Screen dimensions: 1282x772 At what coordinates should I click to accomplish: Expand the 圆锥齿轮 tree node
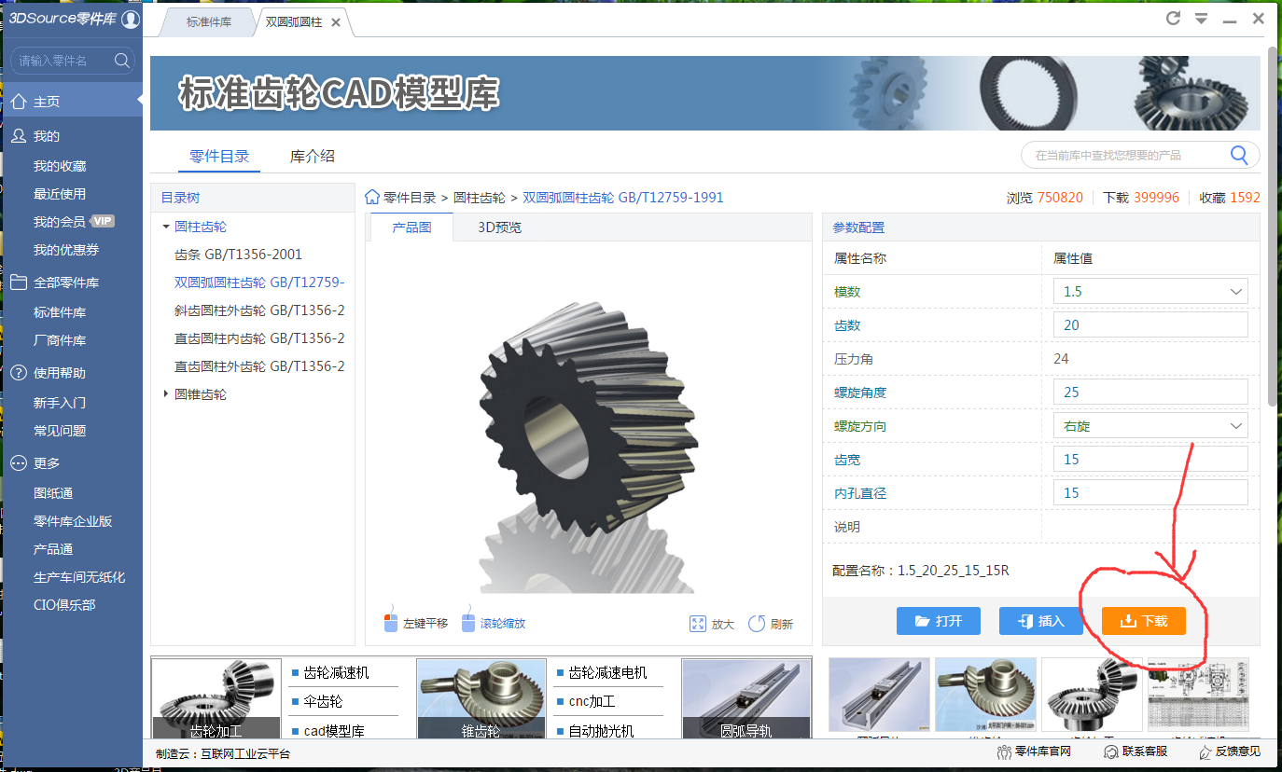(x=166, y=394)
